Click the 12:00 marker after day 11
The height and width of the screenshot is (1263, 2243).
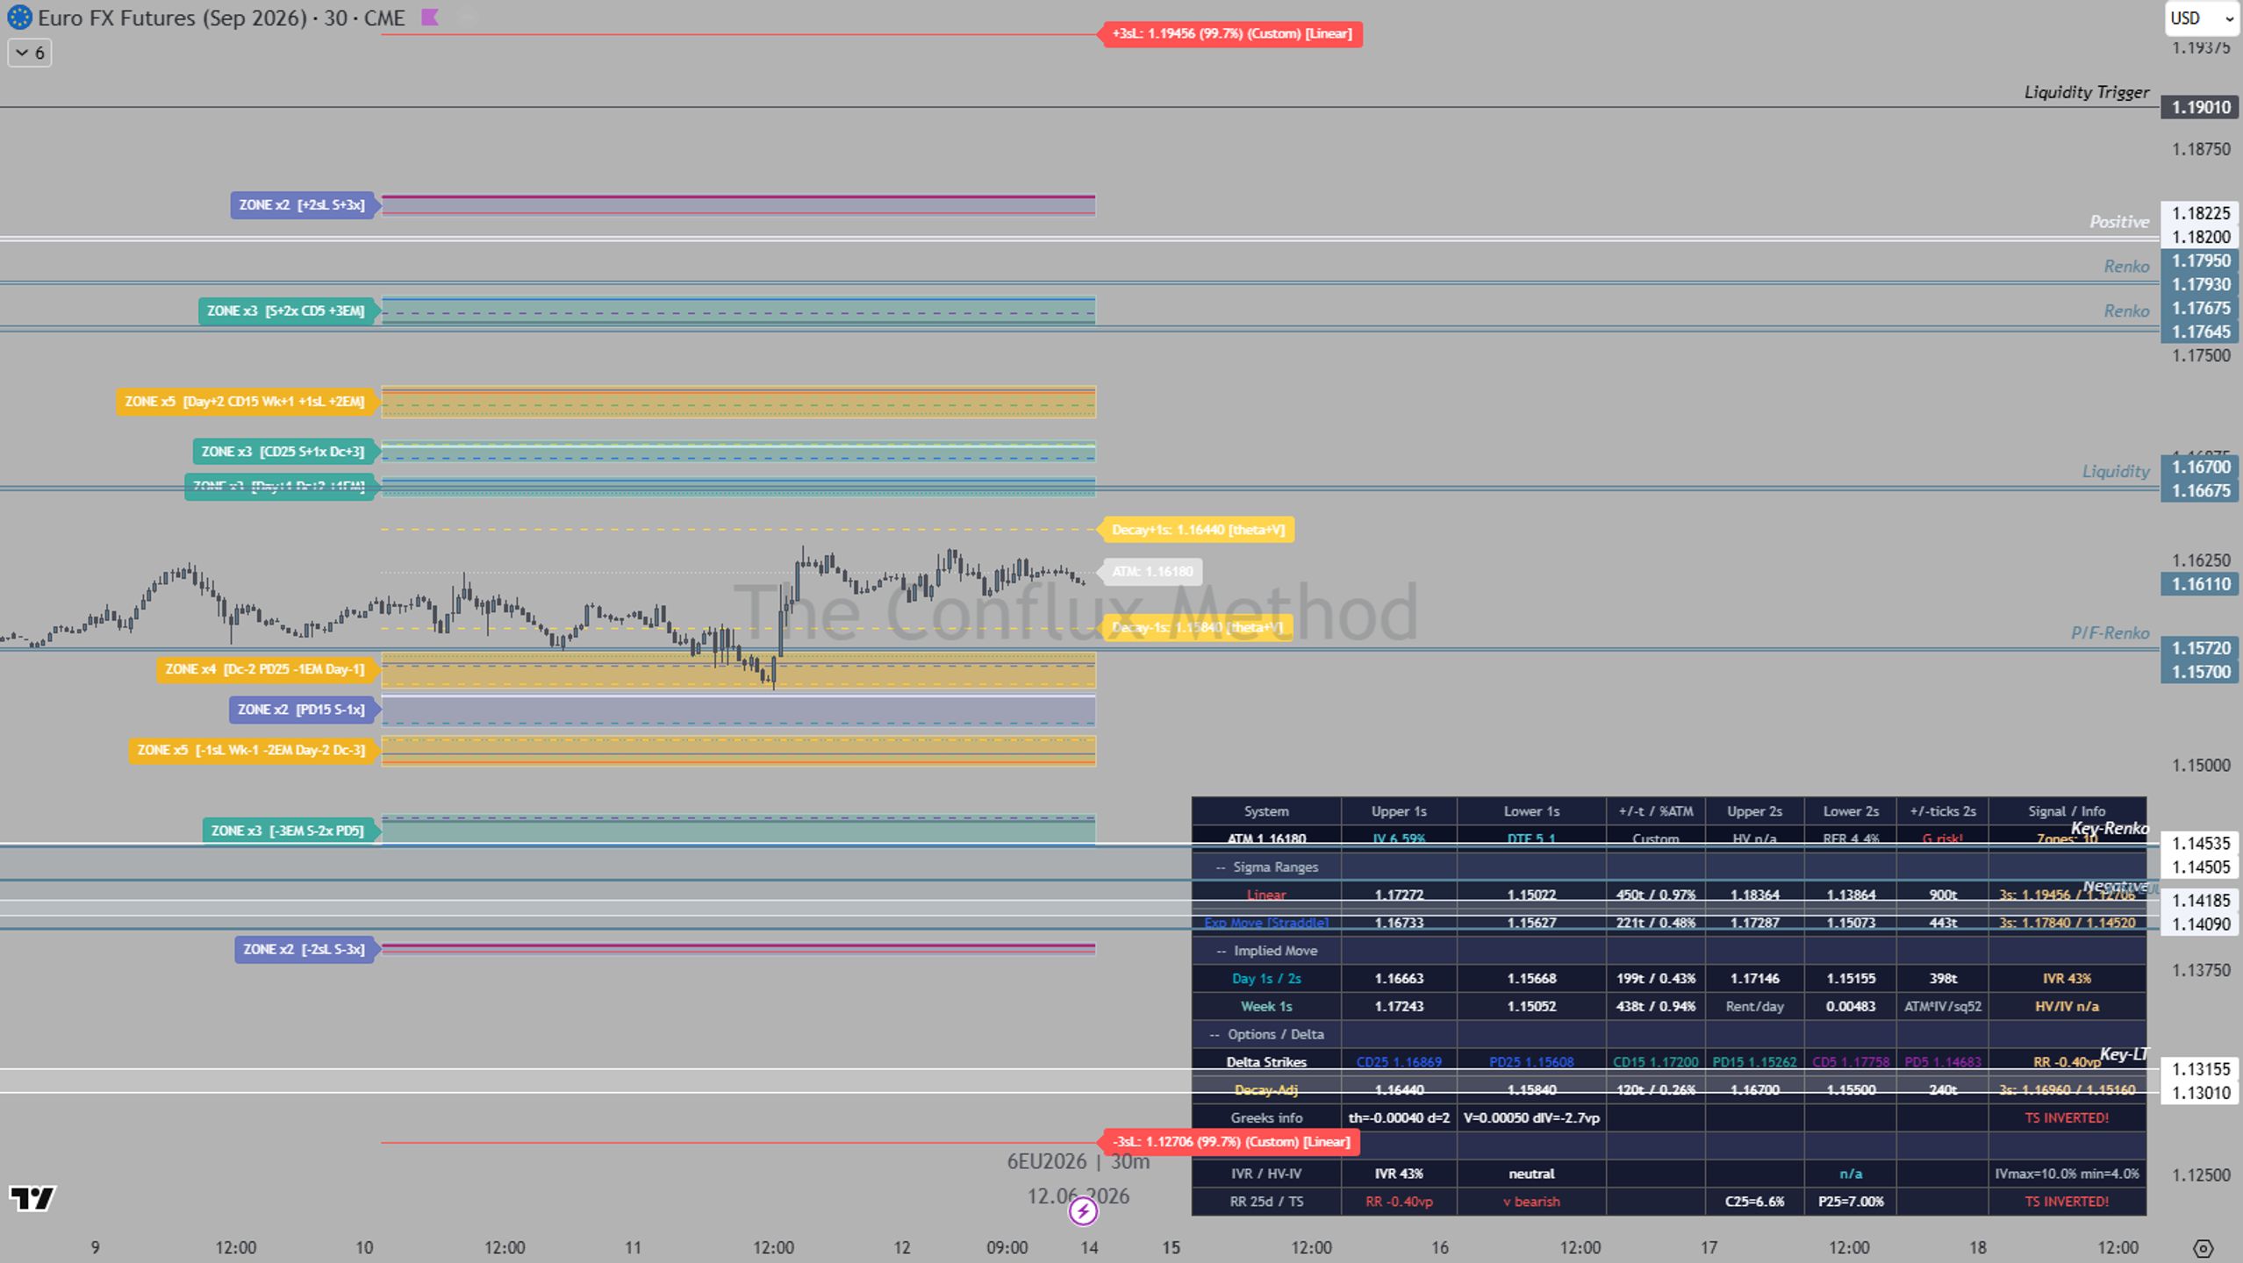773,1248
